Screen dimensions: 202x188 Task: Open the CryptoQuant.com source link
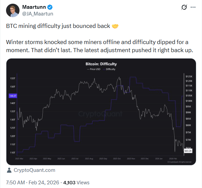(34, 170)
